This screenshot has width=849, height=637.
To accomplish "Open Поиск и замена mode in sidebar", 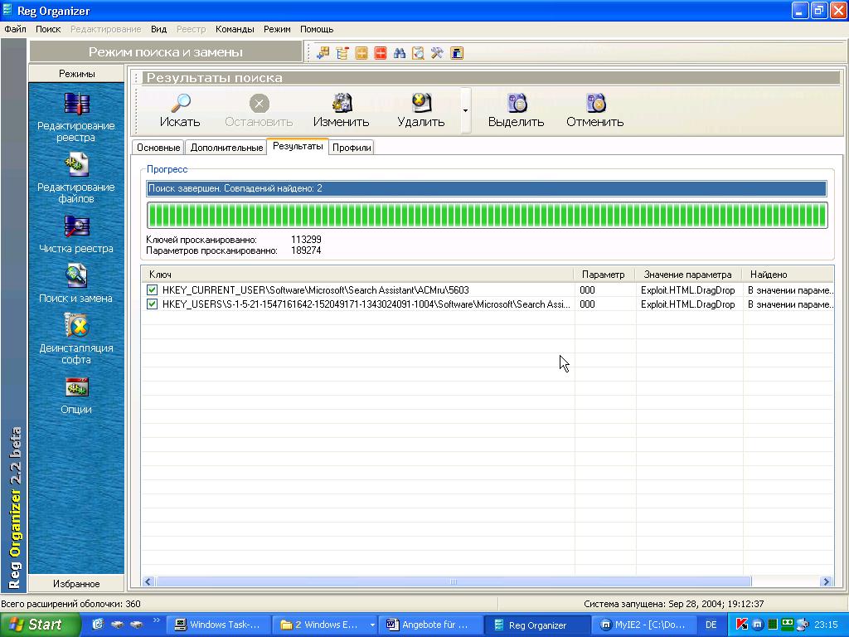I will [x=76, y=284].
